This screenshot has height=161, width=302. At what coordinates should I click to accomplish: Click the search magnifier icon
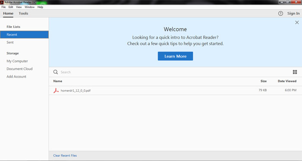pos(56,72)
